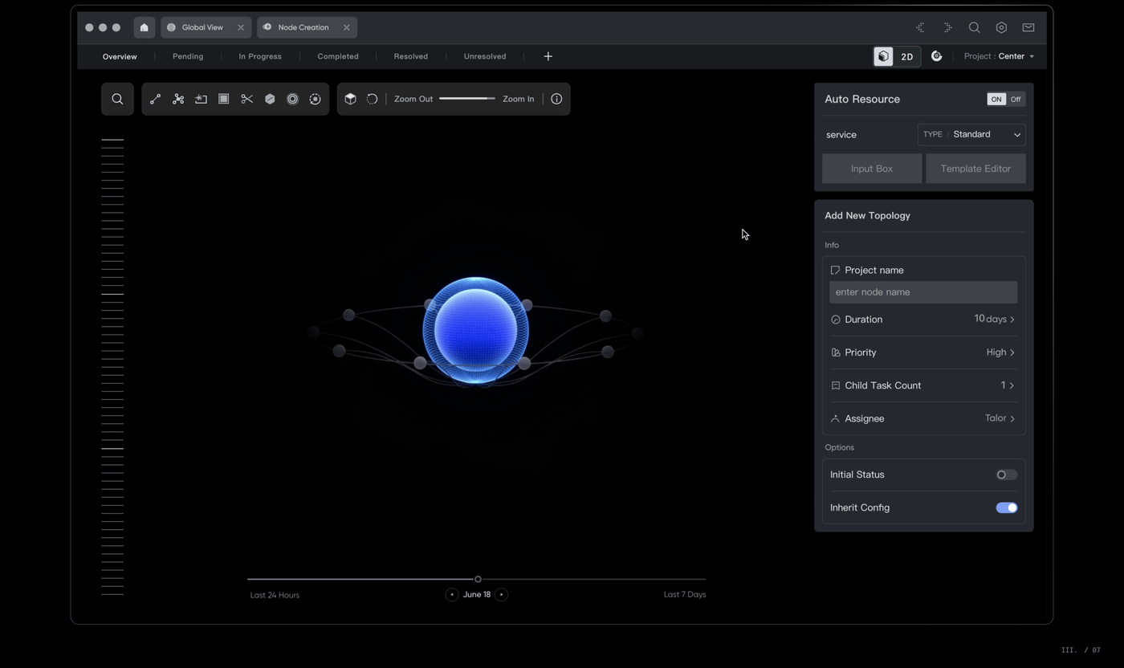This screenshot has width=1124, height=668.
Task: Open the TYPE Standard dropdown
Action: pyautogui.click(x=971, y=134)
